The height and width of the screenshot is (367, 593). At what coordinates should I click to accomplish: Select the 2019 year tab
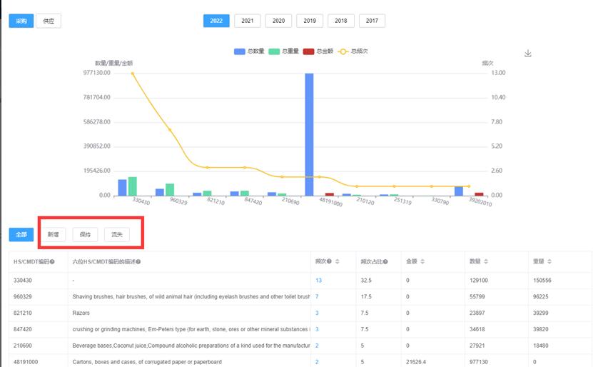click(x=309, y=21)
